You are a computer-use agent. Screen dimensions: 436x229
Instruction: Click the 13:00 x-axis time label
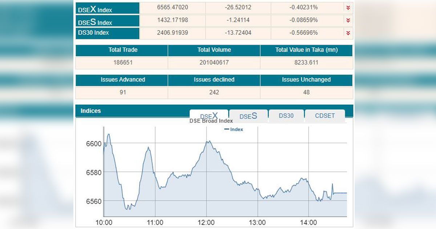(257, 222)
